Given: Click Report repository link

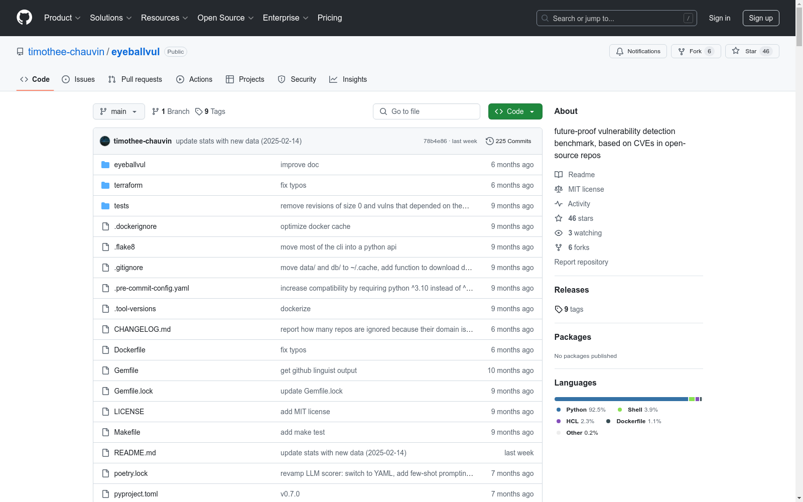Looking at the screenshot, I should click(x=581, y=262).
